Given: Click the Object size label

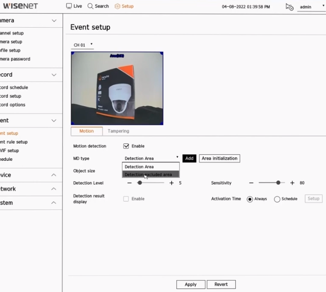Looking at the screenshot, I should [x=84, y=171].
